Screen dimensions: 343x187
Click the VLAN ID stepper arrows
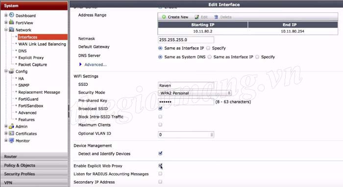click(212, 134)
